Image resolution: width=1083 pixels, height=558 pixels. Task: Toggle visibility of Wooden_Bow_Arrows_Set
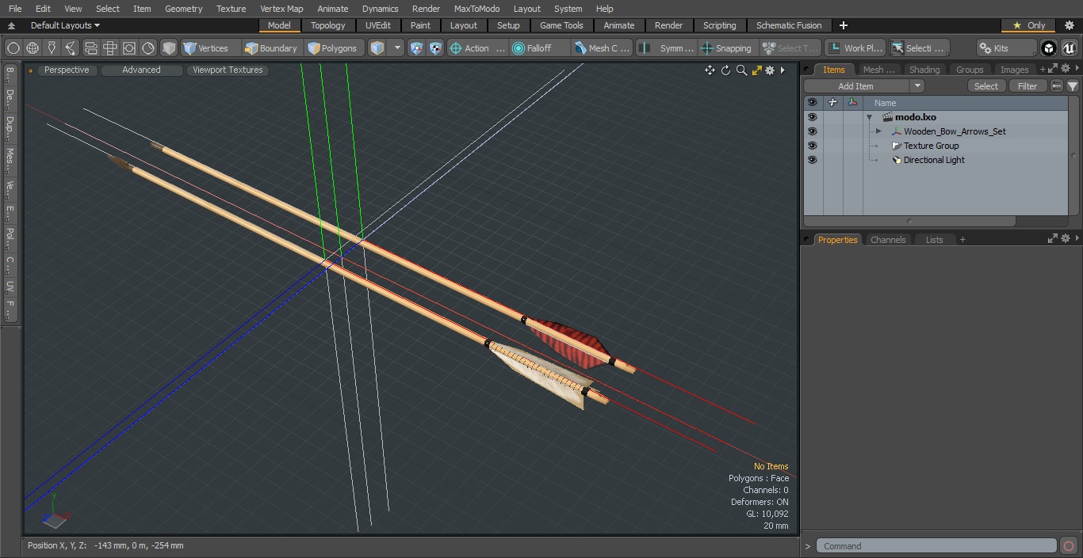(x=812, y=131)
